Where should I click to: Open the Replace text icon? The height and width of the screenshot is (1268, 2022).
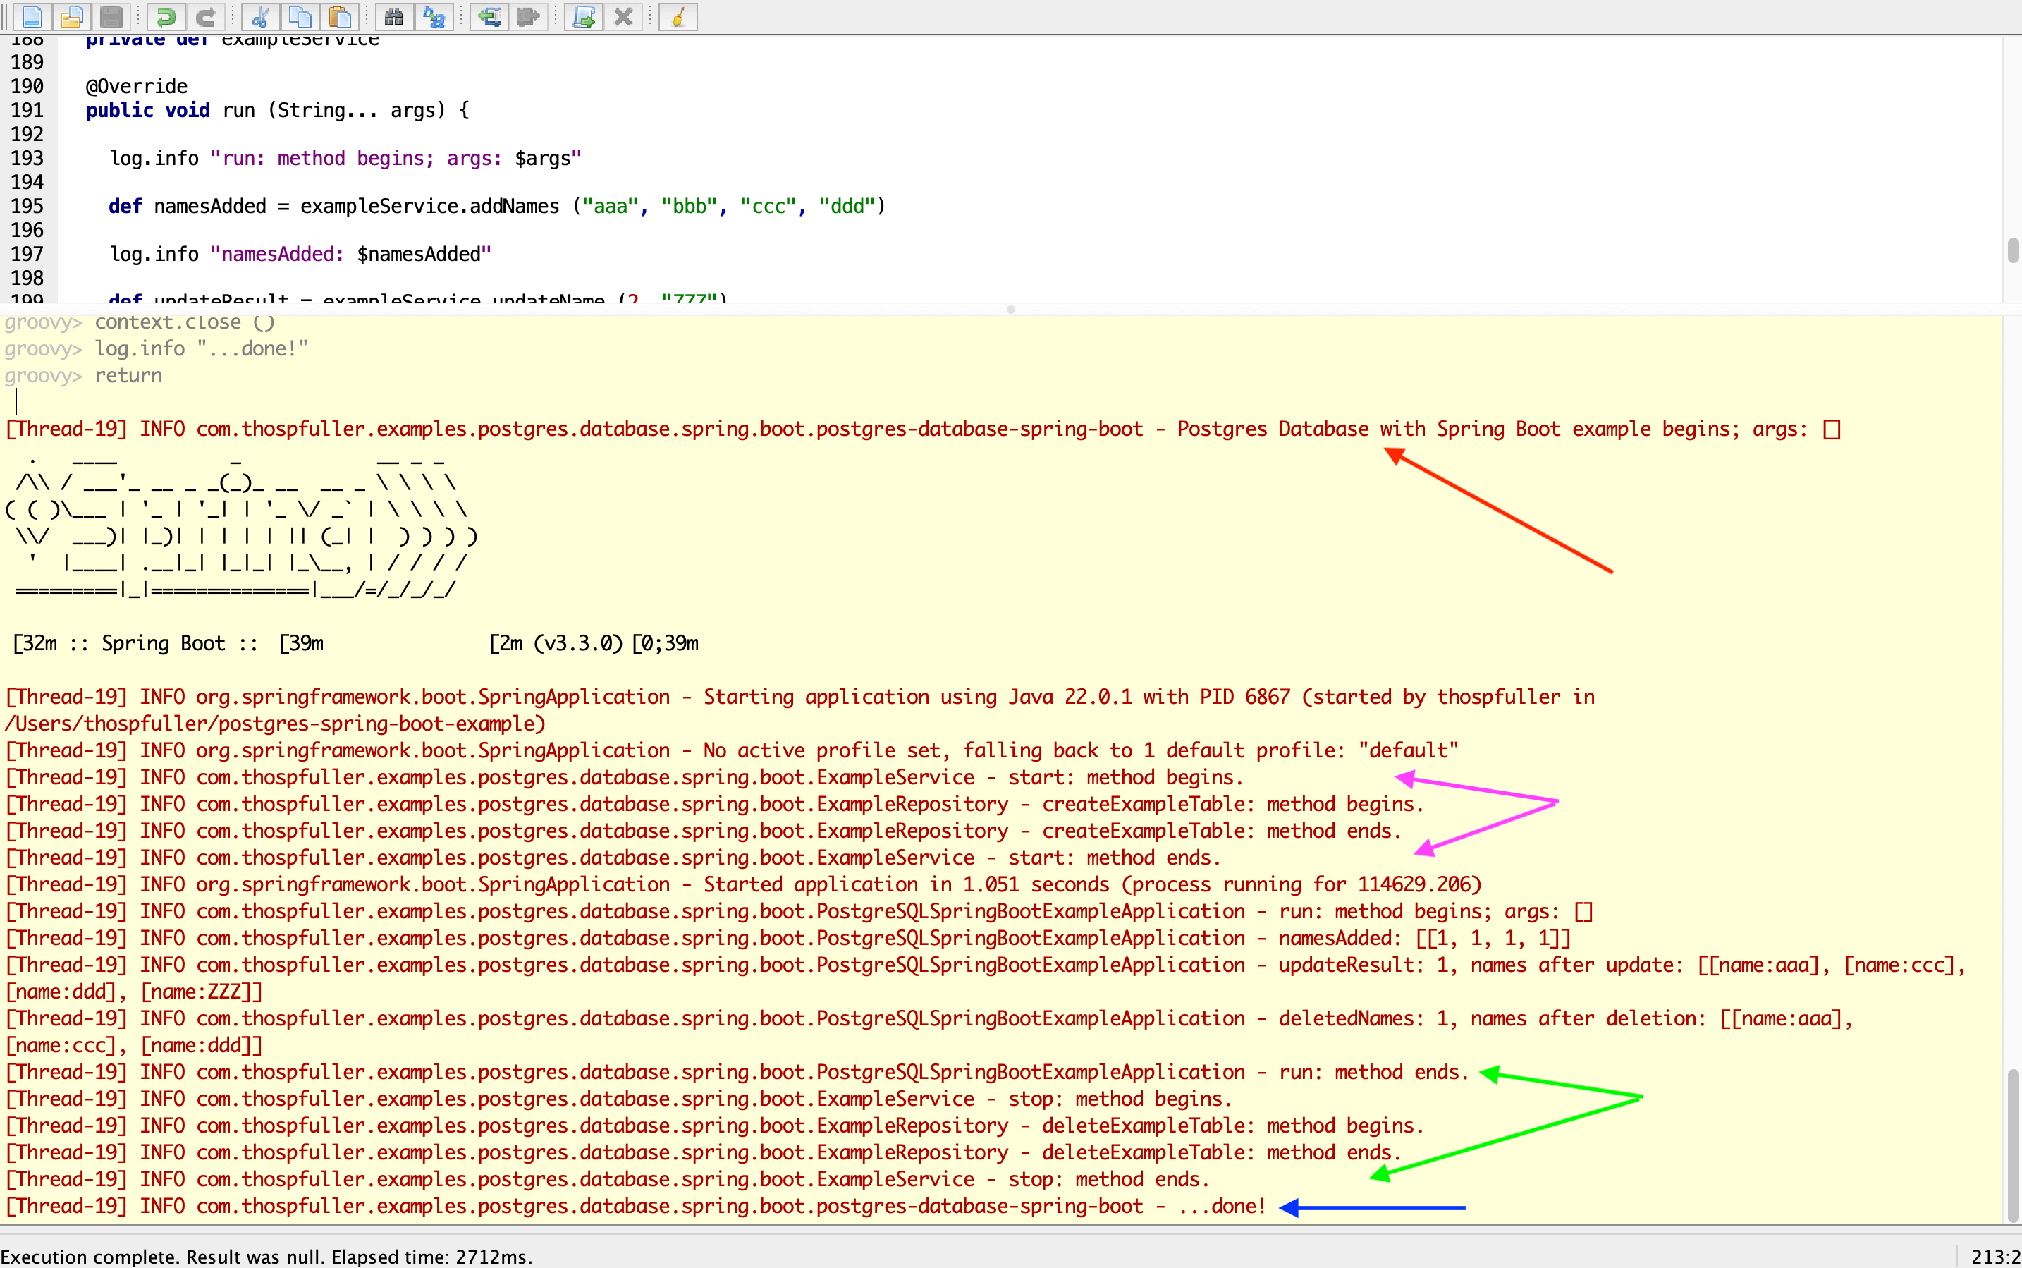click(x=434, y=17)
